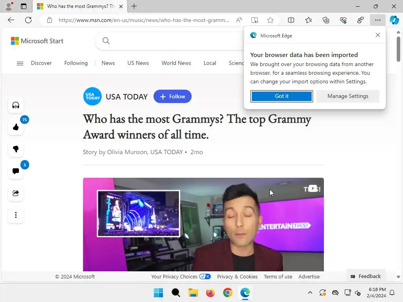Viewport: 403px width, 302px height.
Task: Close the Grammys article tab
Action: point(121,6)
